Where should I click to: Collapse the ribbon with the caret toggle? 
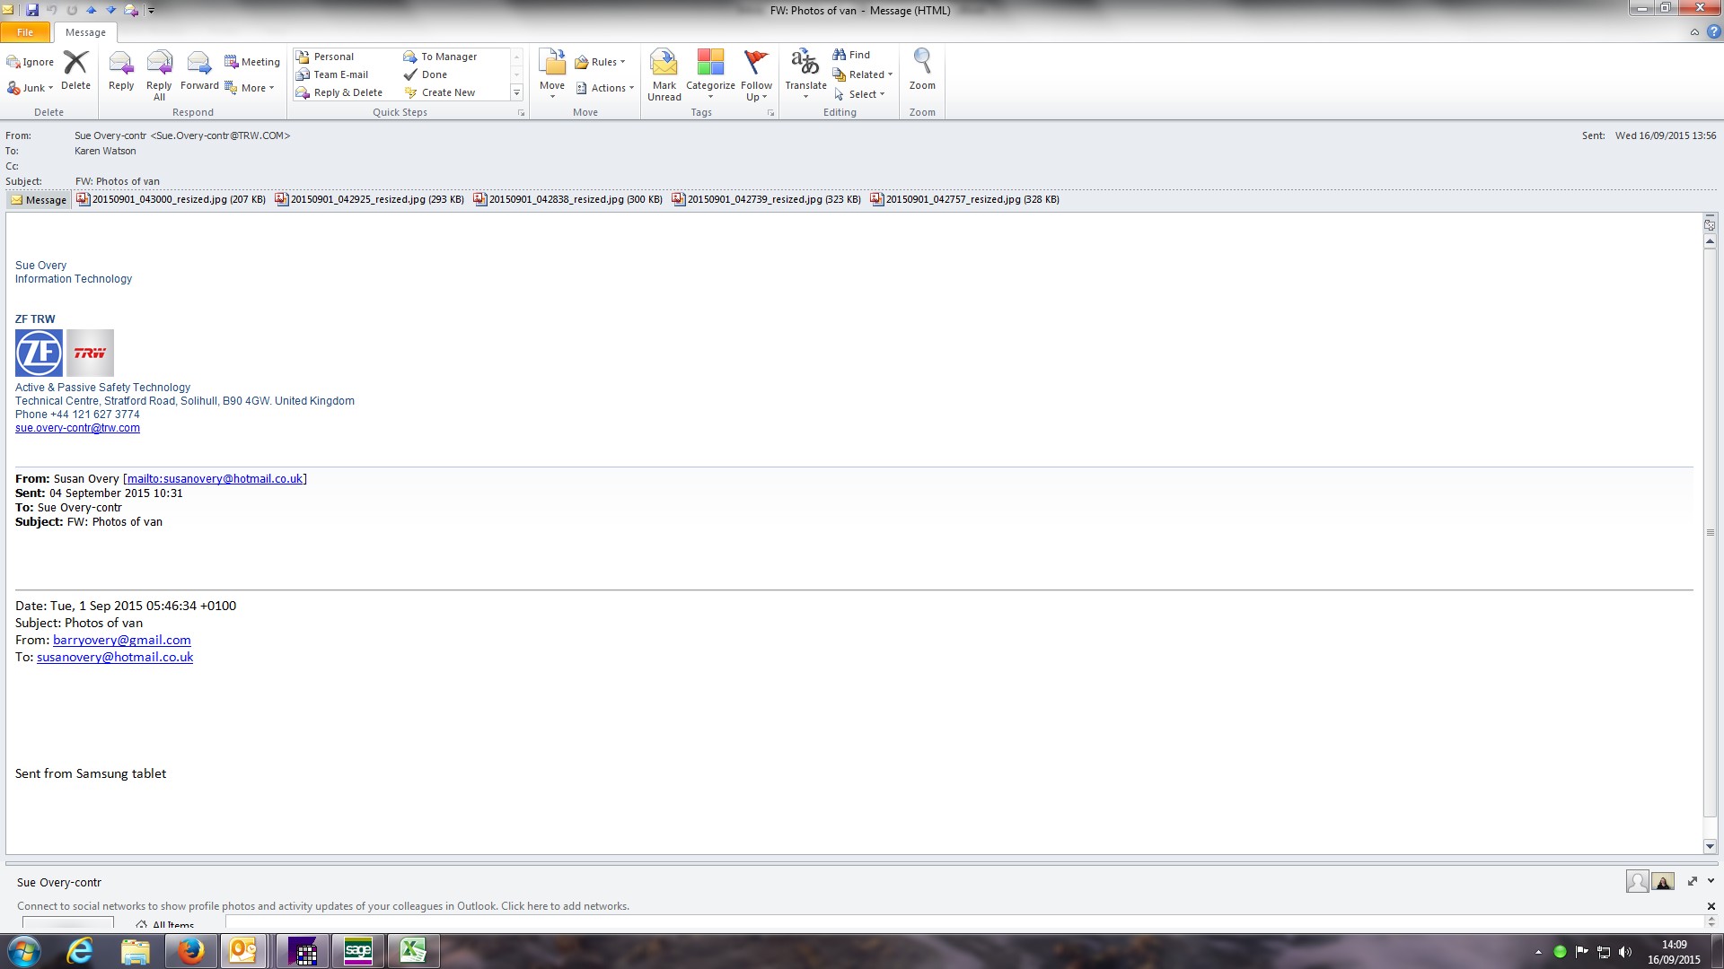(1693, 32)
